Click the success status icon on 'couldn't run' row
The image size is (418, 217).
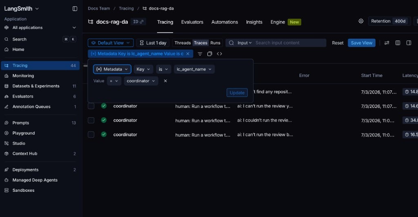click(104, 120)
